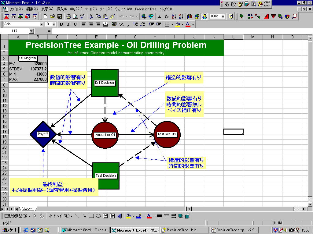Toggle shadow on drawing toolbar
Image resolution: width=313 pixels, height=234 pixels.
pyautogui.click(x=180, y=216)
